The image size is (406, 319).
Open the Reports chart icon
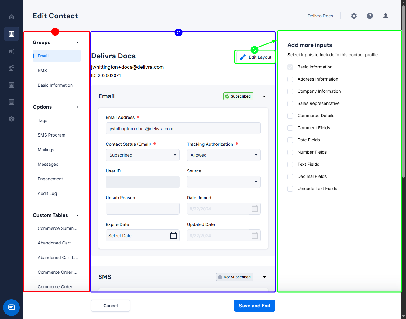12,85
